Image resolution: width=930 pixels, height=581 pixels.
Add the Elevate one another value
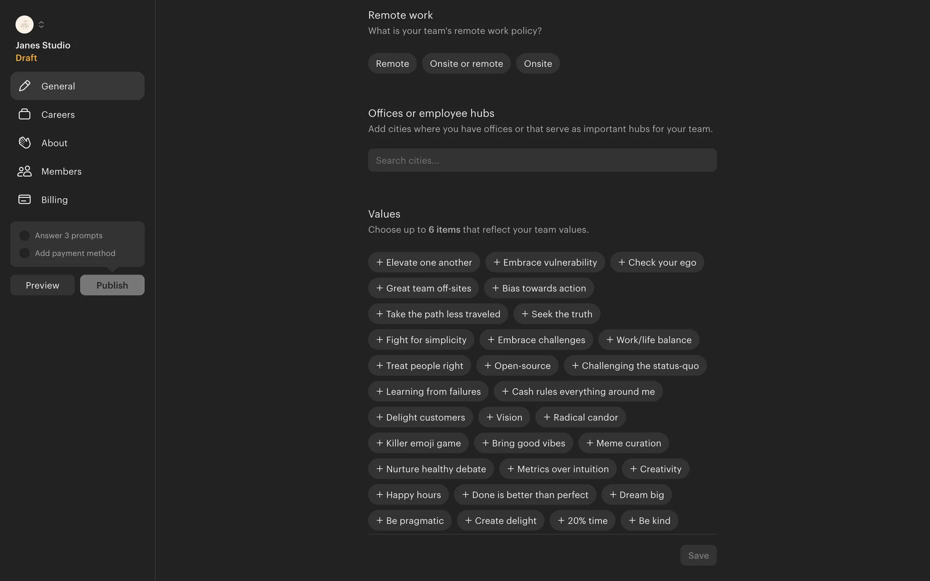pos(424,262)
